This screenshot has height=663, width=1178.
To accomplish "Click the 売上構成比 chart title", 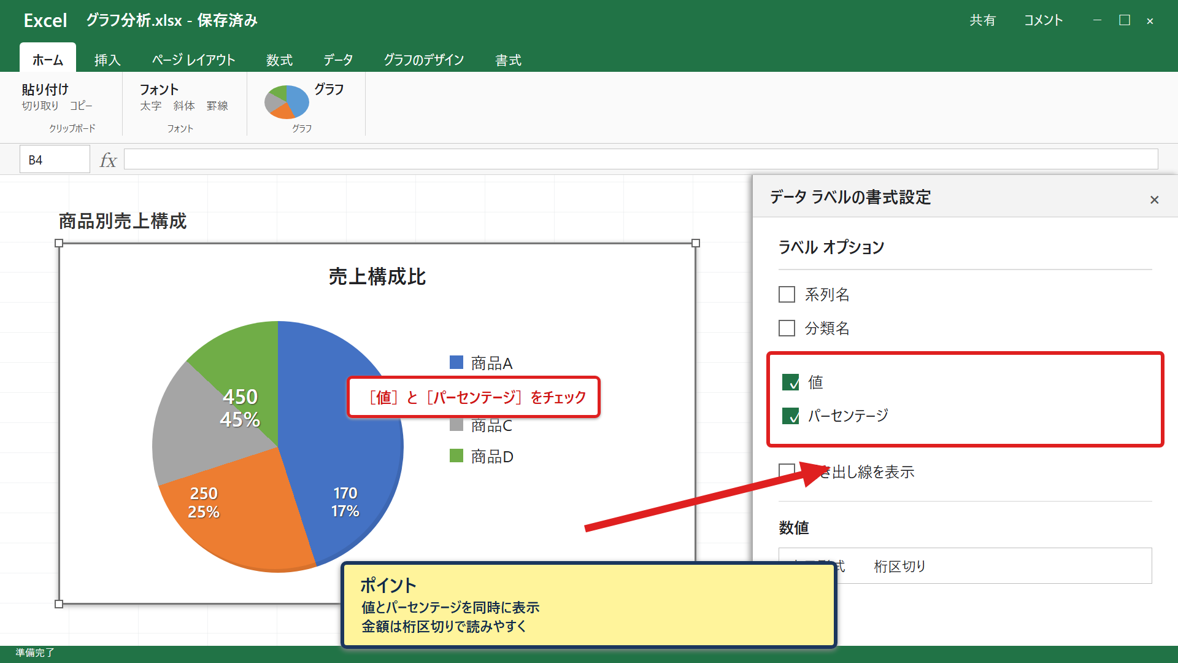I will (377, 277).
